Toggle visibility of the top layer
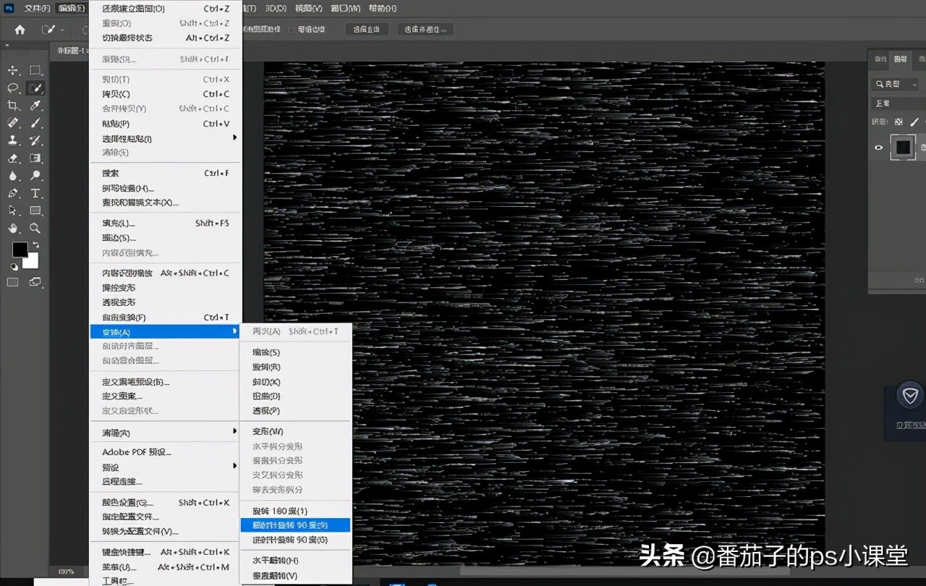Screen dimensions: 926x586 click(x=878, y=147)
